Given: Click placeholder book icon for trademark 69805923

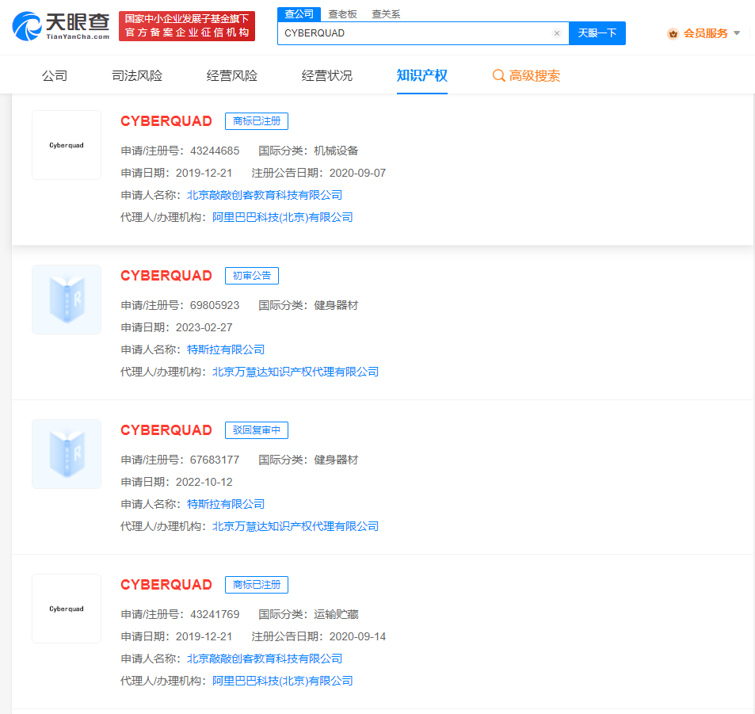Looking at the screenshot, I should coord(67,300).
